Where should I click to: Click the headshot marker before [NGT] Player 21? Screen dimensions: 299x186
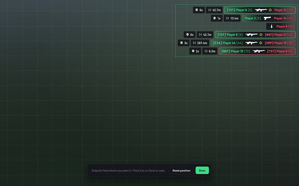[261, 35]
